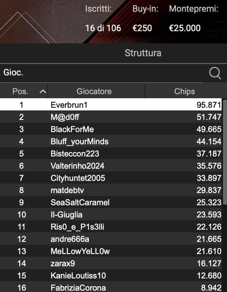Viewport: 227px width, 292px height.
Task: Open the Struttura tab
Action: [143, 53]
